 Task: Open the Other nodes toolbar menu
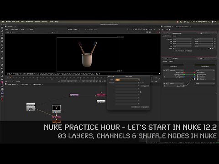tap(2, 79)
